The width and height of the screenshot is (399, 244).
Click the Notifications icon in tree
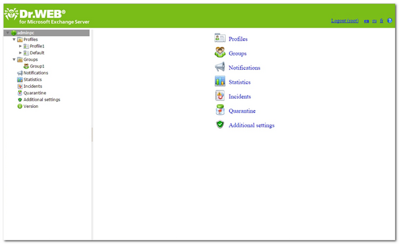20,73
